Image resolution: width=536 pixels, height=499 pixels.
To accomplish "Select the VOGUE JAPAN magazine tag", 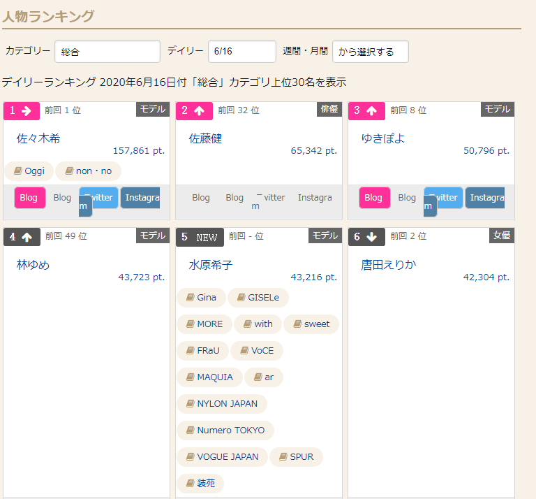I will click(x=222, y=456).
